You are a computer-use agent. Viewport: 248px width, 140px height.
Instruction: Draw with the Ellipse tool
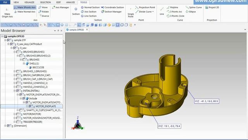[x=191, y=12]
